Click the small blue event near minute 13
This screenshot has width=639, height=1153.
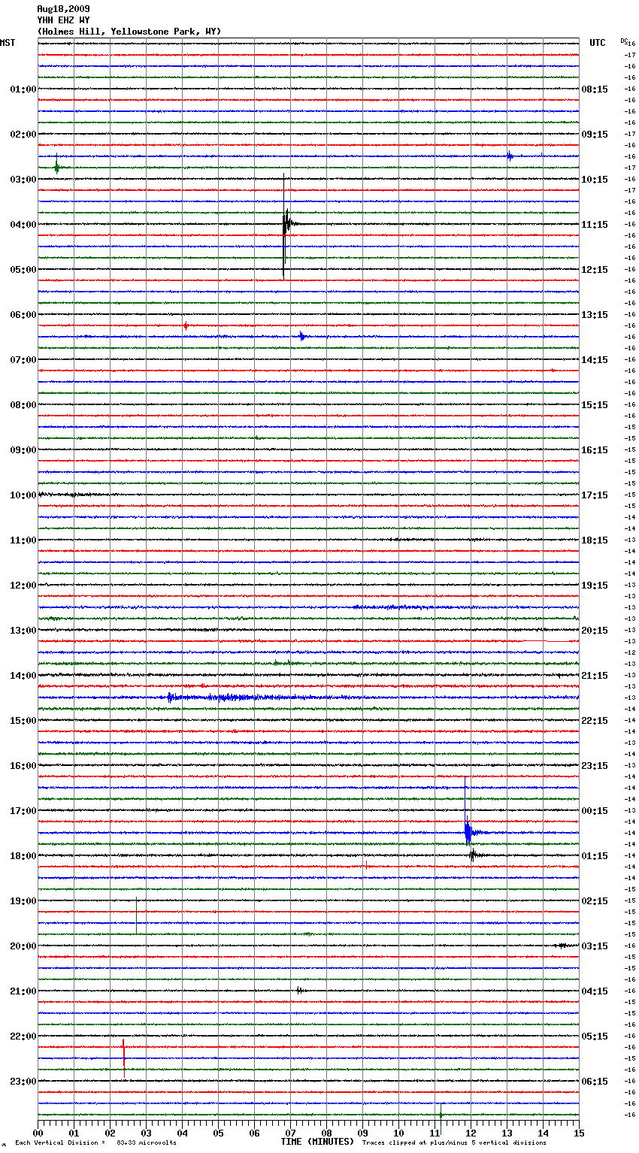tap(510, 156)
